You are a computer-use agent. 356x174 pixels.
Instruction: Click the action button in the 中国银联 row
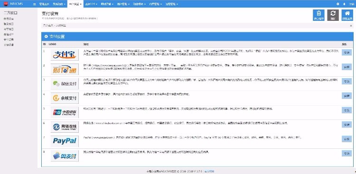(x=347, y=110)
